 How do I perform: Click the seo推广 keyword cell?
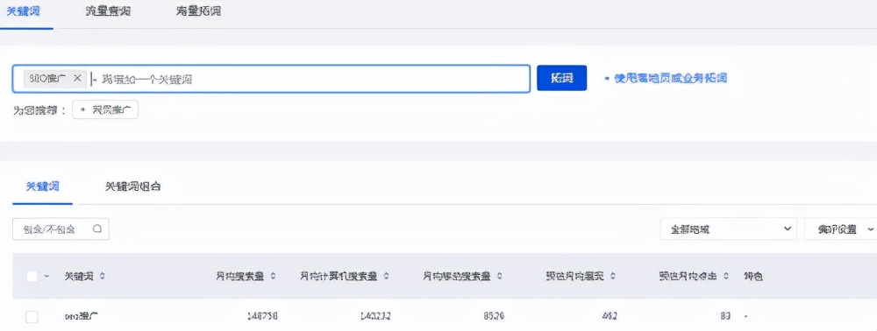pyautogui.click(x=82, y=317)
